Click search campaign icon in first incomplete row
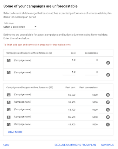The height and width of the screenshot is (149, 118). (9, 61)
